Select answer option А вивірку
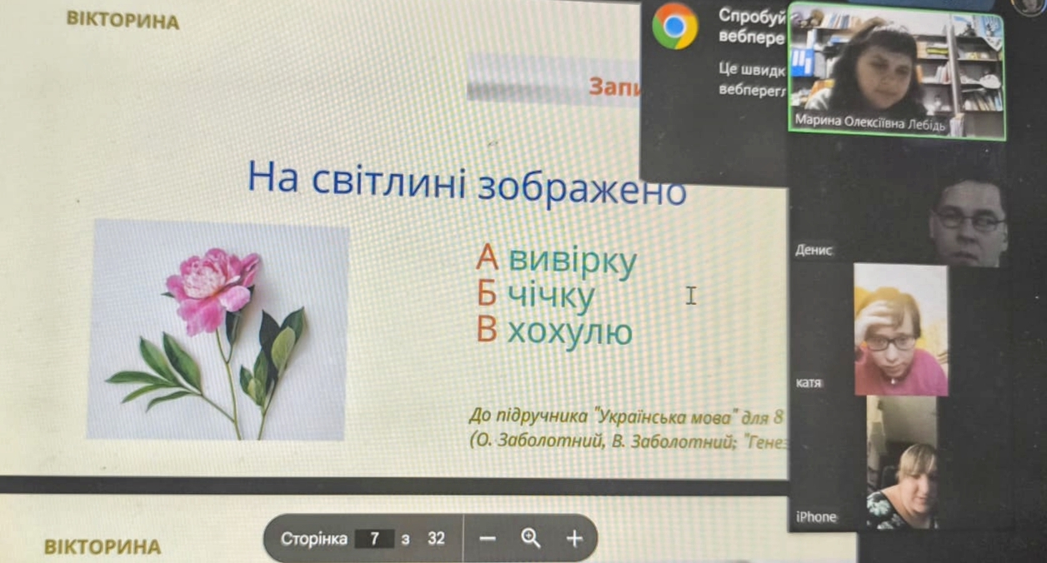The image size is (1047, 563). click(x=556, y=259)
